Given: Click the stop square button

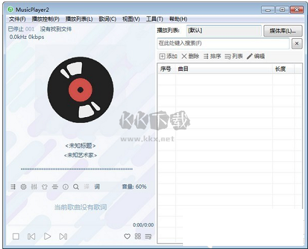Looking at the screenshot, I should (16, 237).
